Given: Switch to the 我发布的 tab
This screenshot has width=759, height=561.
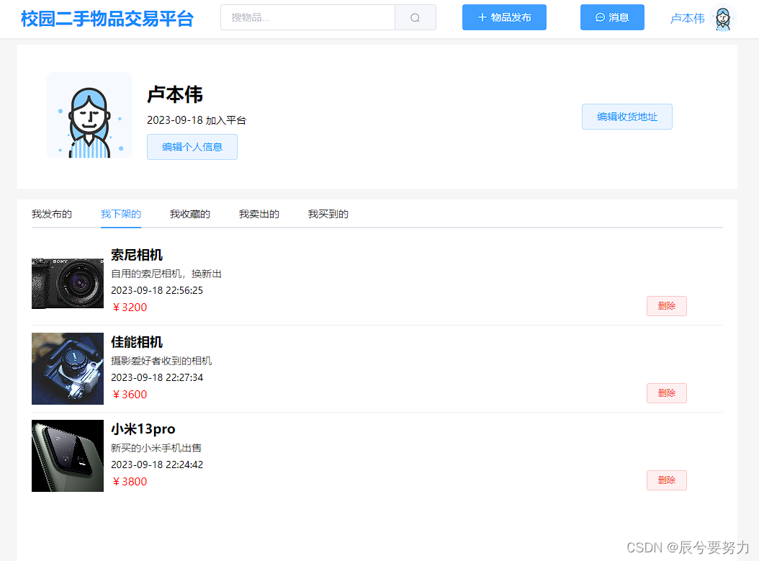Looking at the screenshot, I should point(52,214).
